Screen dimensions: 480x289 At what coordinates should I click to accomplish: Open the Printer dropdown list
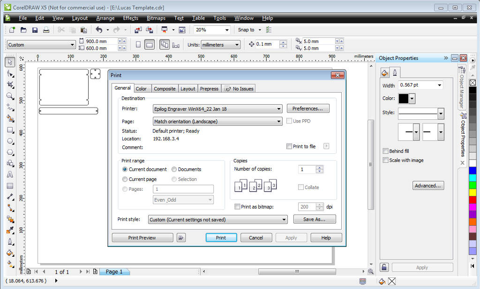click(217, 109)
